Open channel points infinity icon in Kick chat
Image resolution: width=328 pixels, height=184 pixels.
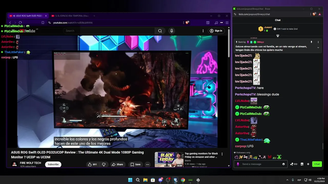click(294, 164)
